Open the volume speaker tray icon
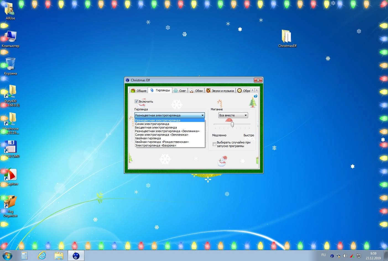This screenshot has height=261, width=388. [345, 256]
